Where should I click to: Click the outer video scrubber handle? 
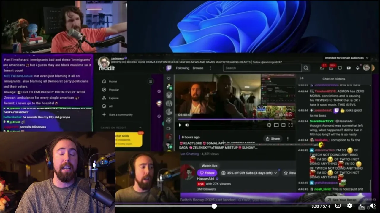(x=214, y=206)
